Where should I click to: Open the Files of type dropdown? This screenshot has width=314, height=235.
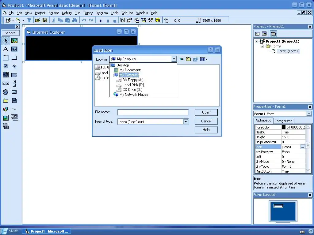click(x=186, y=122)
